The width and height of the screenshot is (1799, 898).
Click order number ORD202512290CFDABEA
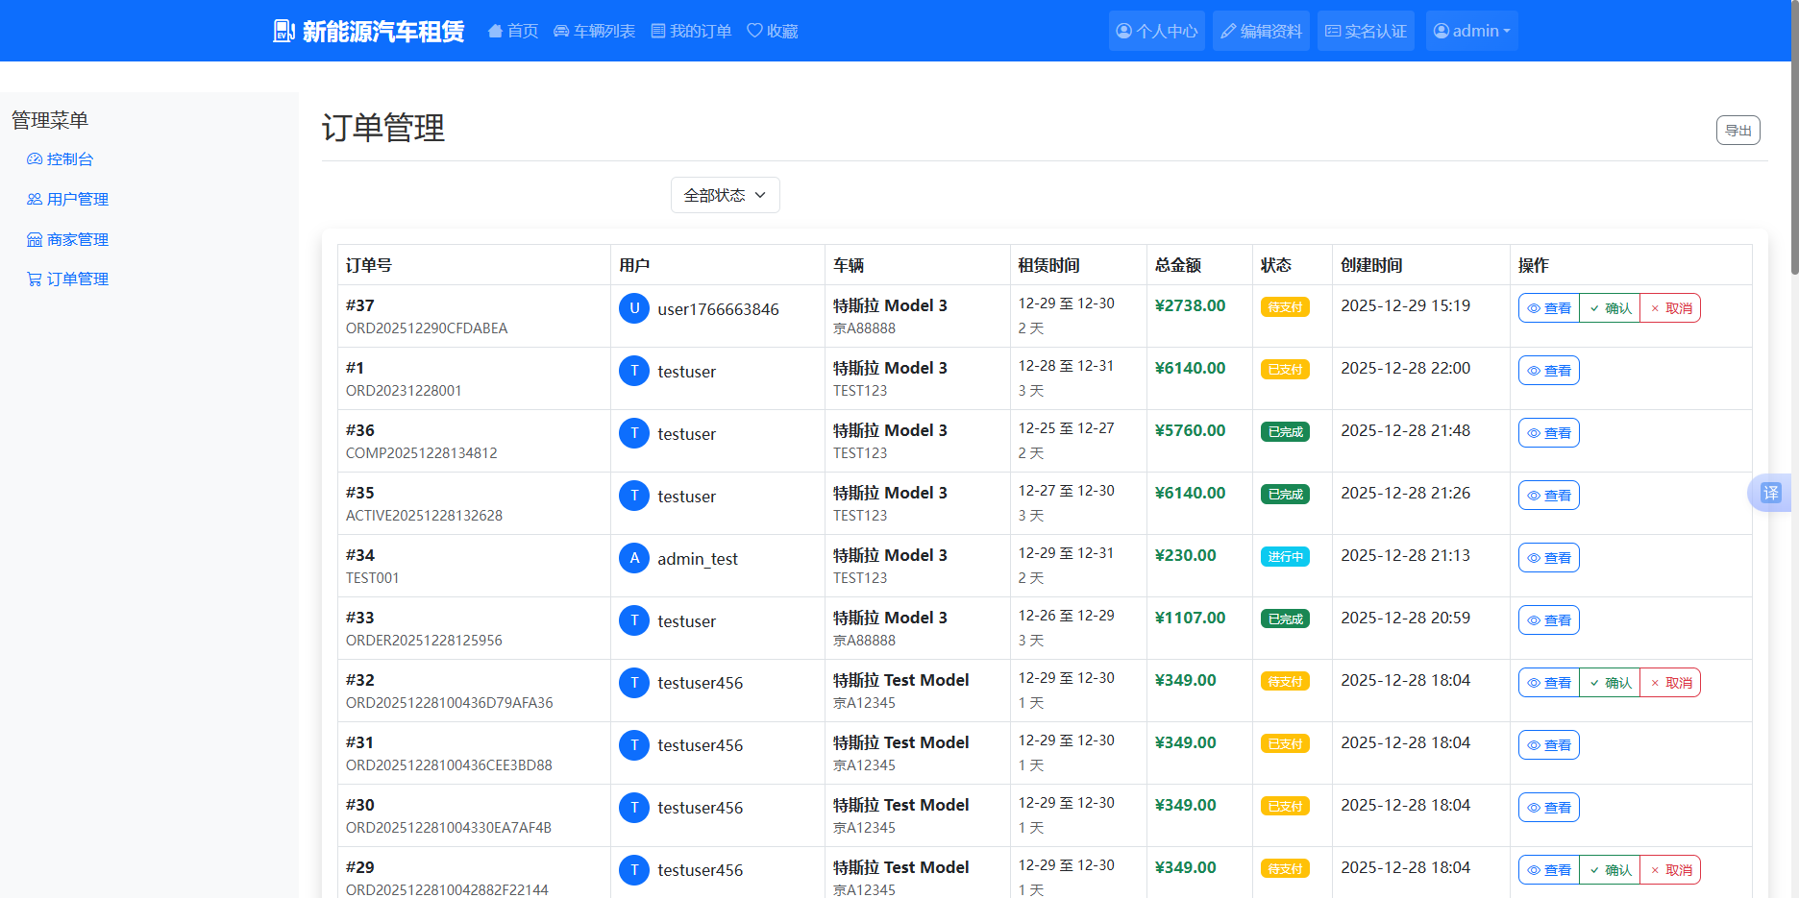coord(427,328)
